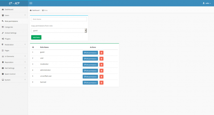Select the 'administrator' role name cell

pos(45,70)
